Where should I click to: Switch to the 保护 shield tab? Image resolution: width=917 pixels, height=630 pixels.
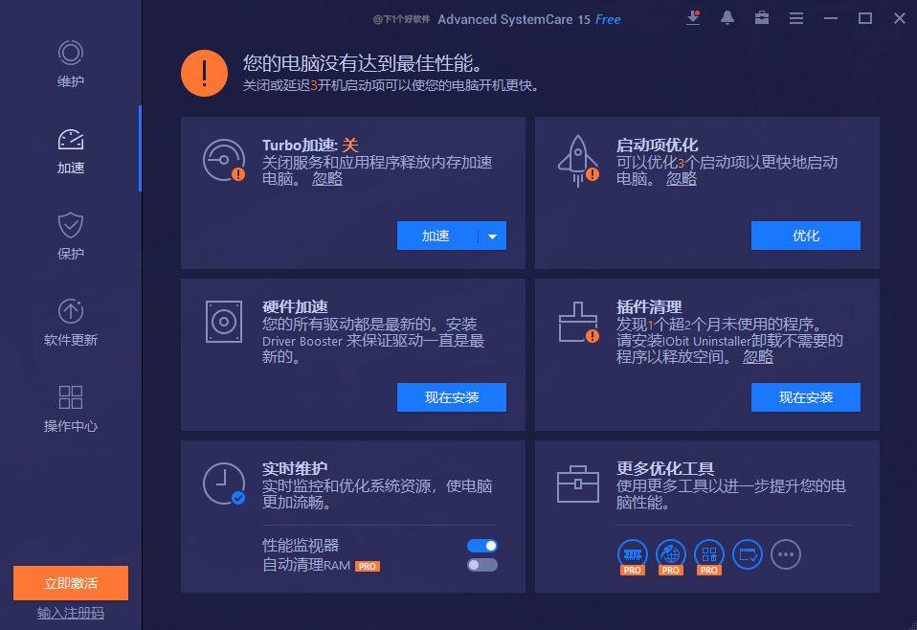(x=70, y=236)
